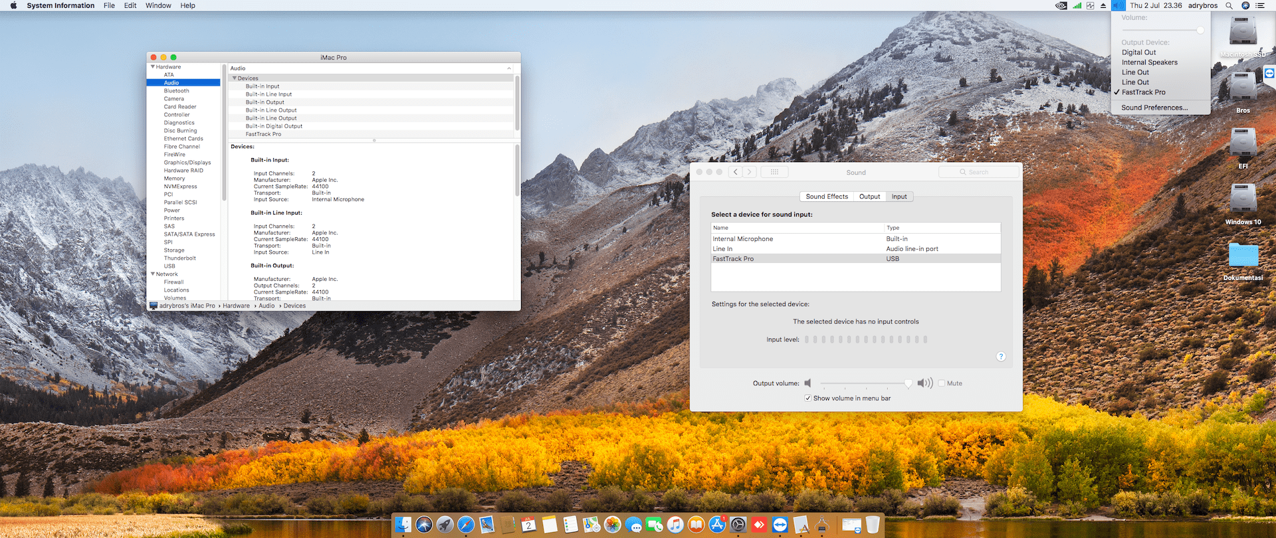Open the Trash in the Dock
1276x538 pixels.
point(873,525)
